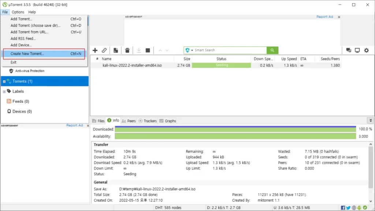Click the Downloaded progress bar
The image size is (375, 211).
235,129
